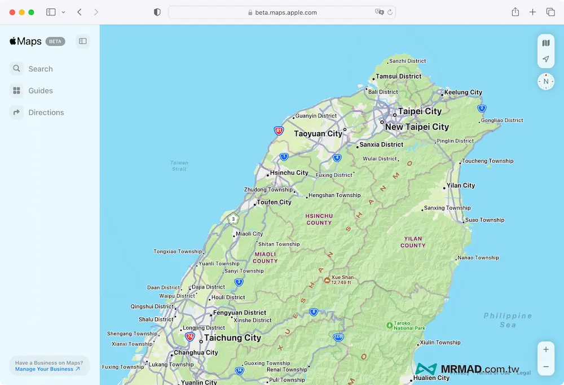This screenshot has width=564, height=385.
Task: Open Directions arrow icon
Action: point(16,112)
